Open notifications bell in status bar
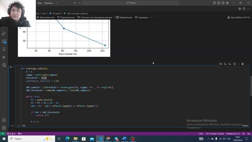The width and height of the screenshot is (252, 142). click(x=243, y=134)
